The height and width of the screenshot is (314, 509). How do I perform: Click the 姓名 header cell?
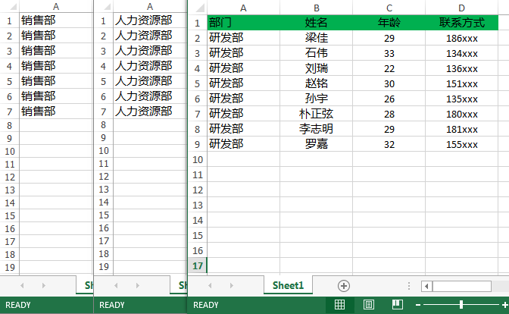tap(316, 23)
